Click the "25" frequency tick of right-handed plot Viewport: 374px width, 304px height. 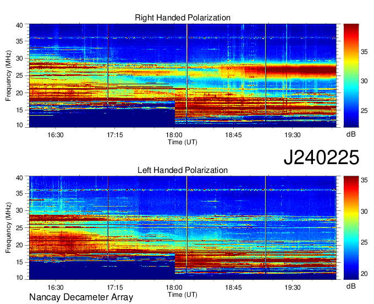(x=20, y=75)
